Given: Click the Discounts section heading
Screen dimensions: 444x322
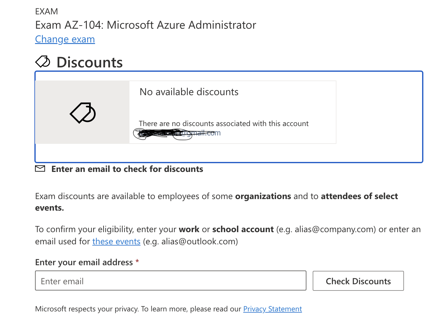Looking at the screenshot, I should coord(89,62).
